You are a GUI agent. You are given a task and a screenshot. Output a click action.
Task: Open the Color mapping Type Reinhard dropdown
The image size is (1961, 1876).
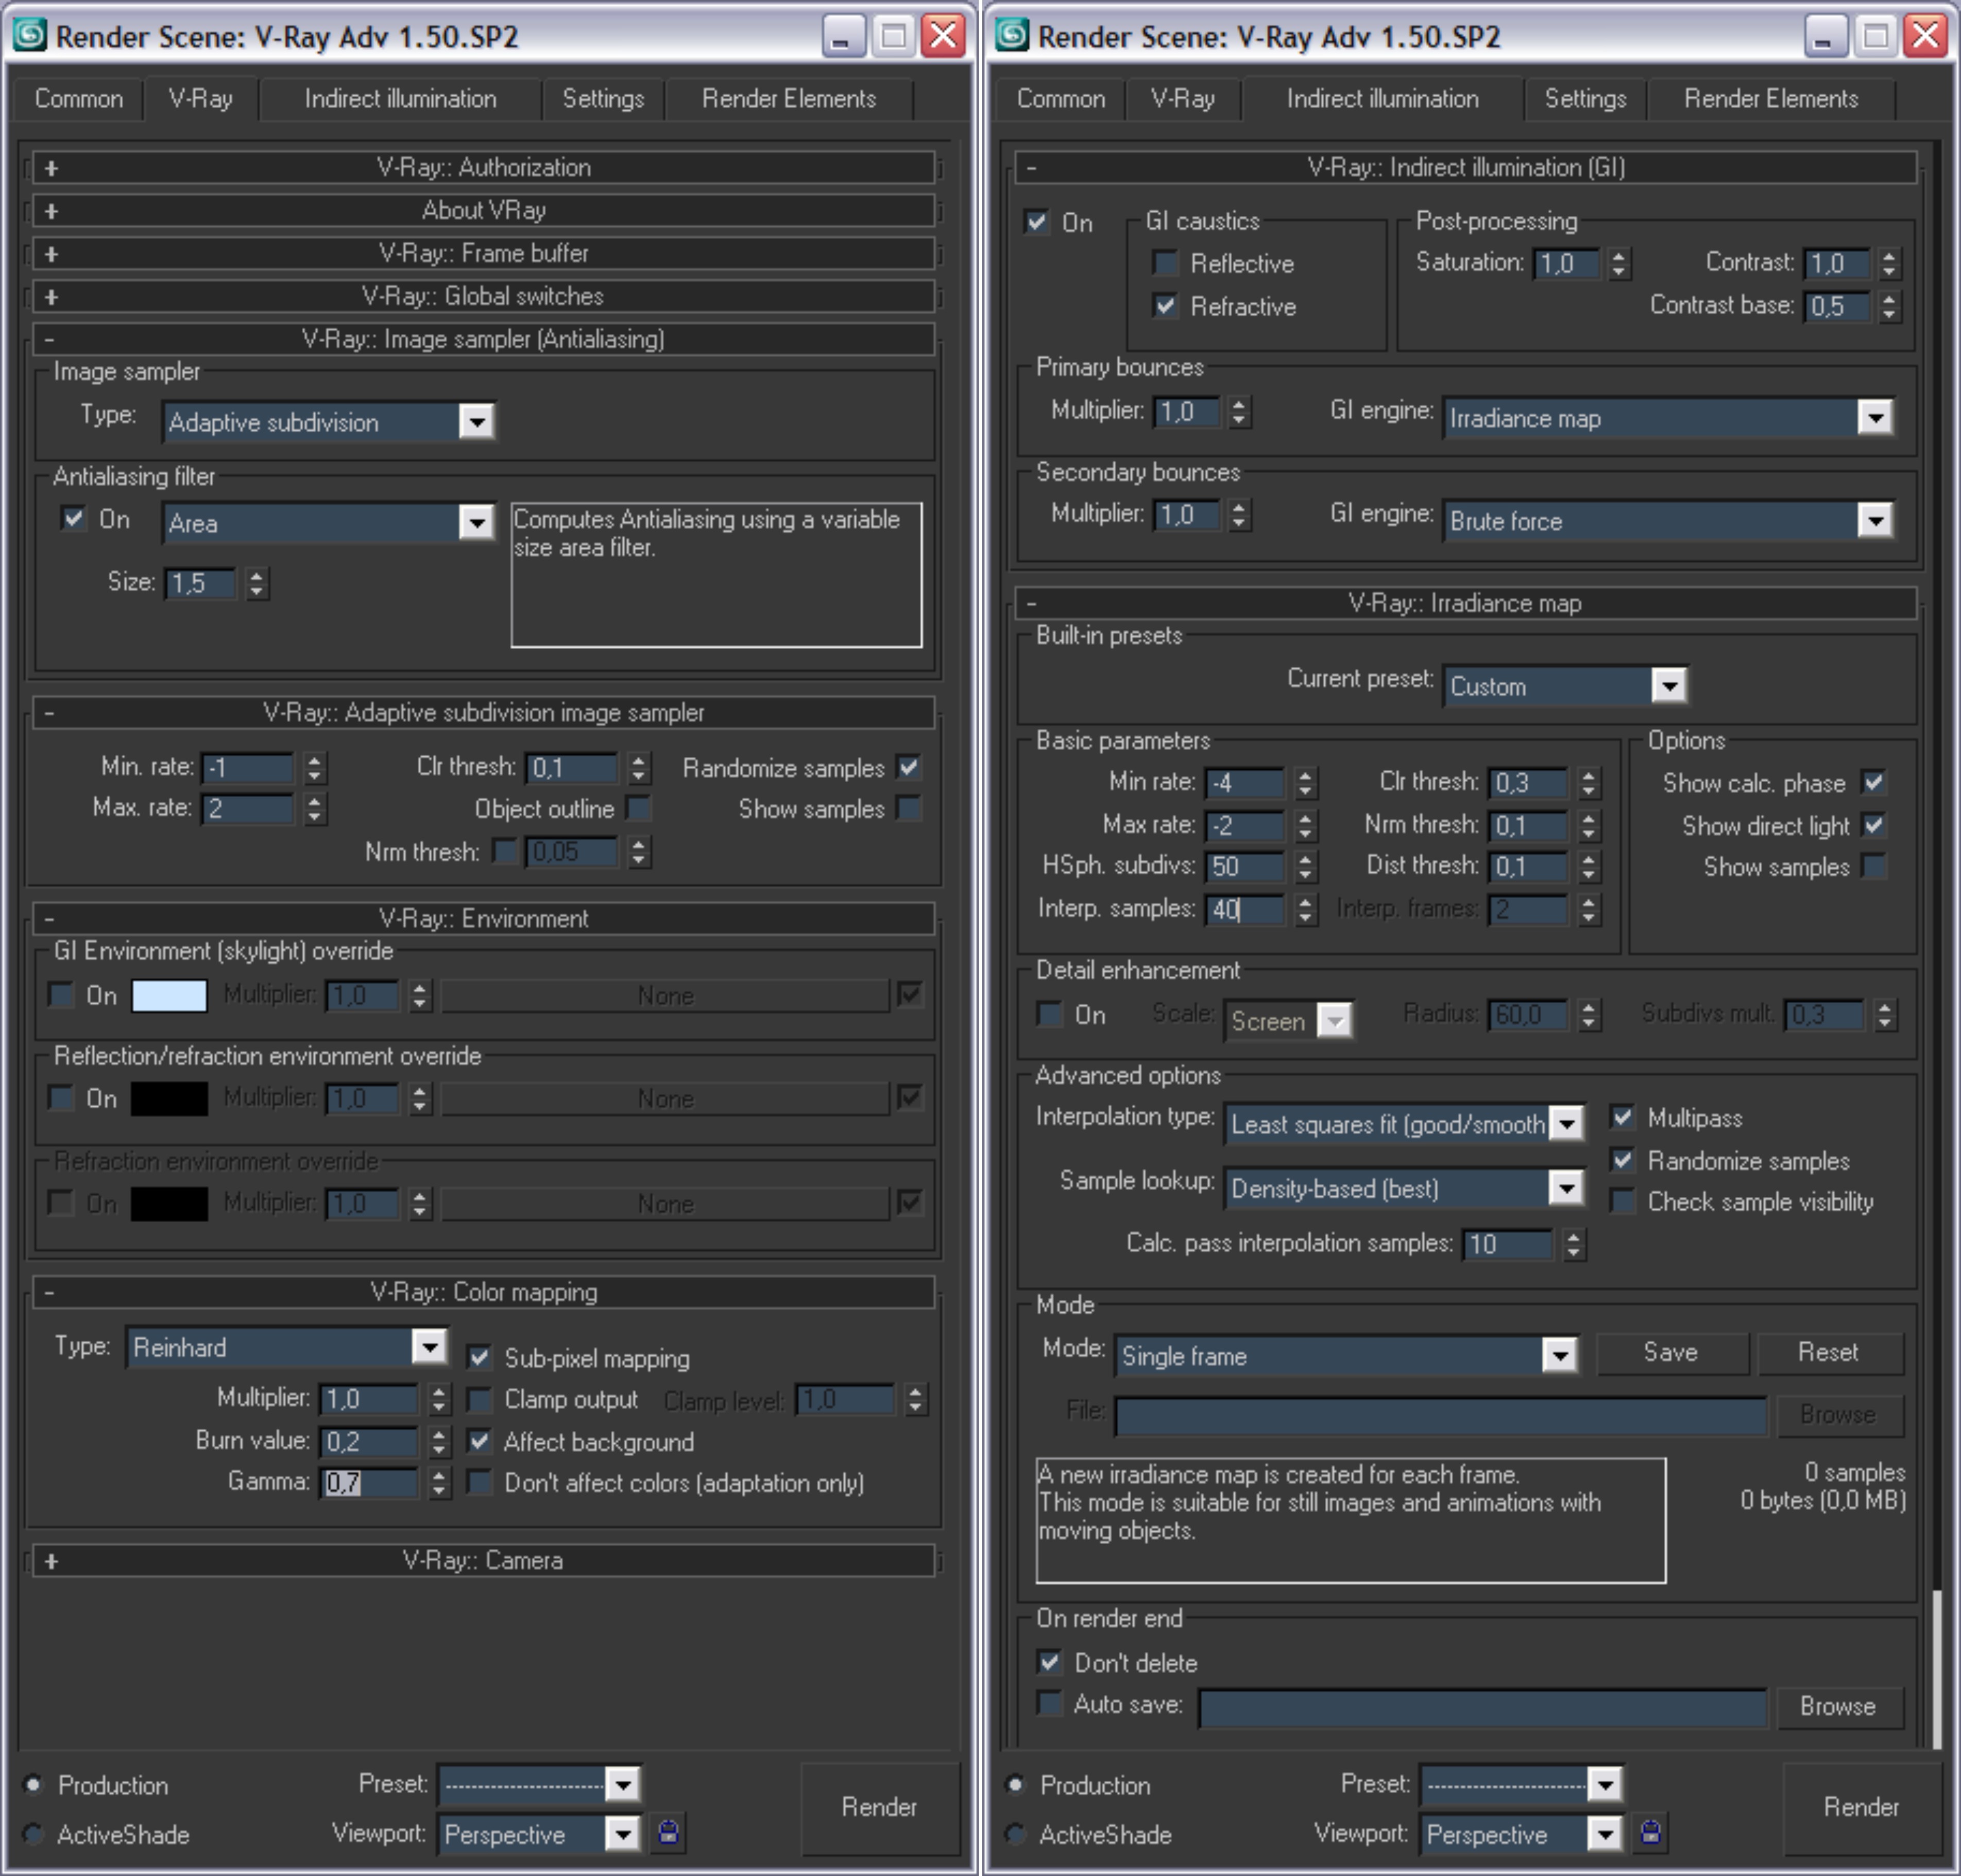[x=429, y=1347]
